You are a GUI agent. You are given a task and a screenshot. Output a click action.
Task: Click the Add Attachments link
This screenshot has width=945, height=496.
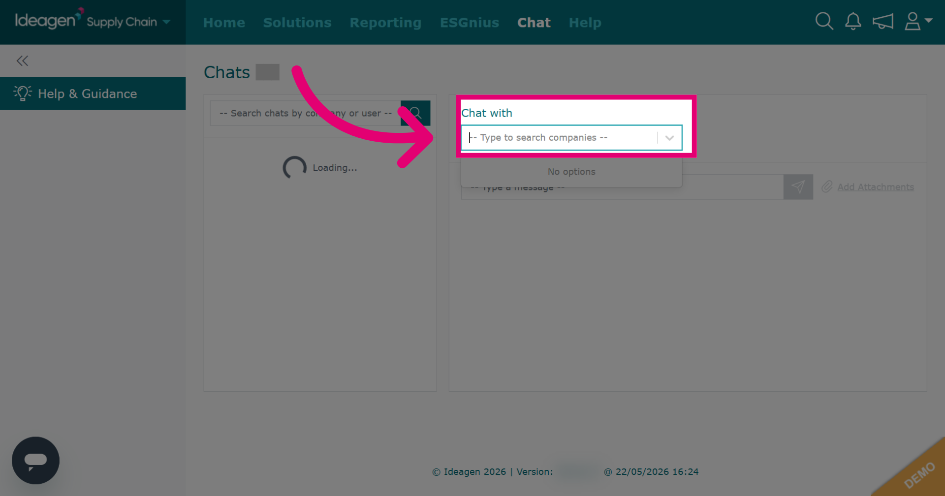pos(876,187)
